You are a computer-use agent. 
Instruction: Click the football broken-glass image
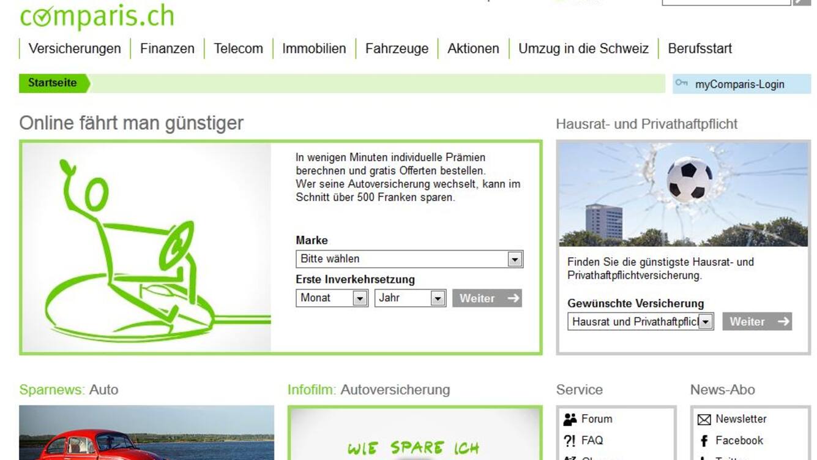683,194
